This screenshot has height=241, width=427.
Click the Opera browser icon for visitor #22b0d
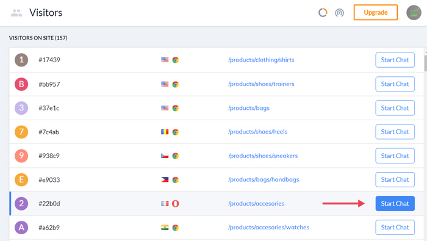[x=176, y=203]
